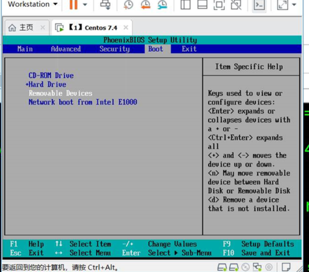The image size is (309, 272).
Task: Take a snapshot of the virtual machine
Action: click(128, 5)
